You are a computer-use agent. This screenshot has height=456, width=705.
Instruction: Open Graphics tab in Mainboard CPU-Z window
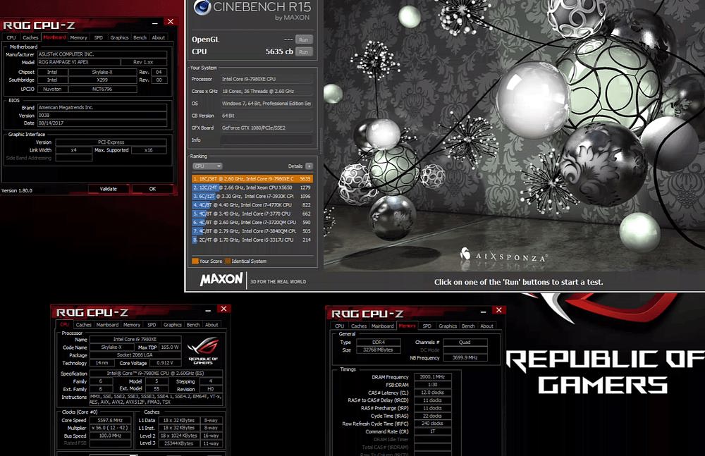click(119, 38)
